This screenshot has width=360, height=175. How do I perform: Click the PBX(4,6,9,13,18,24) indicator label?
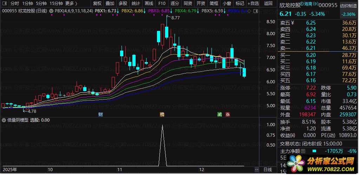(74, 11)
